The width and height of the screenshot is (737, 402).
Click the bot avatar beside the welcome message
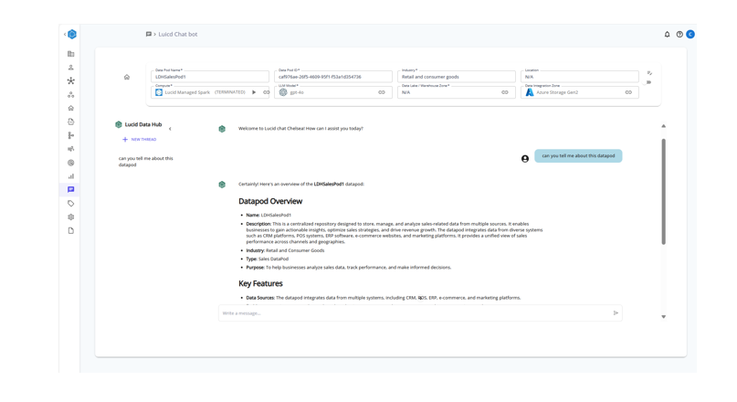[x=222, y=129]
